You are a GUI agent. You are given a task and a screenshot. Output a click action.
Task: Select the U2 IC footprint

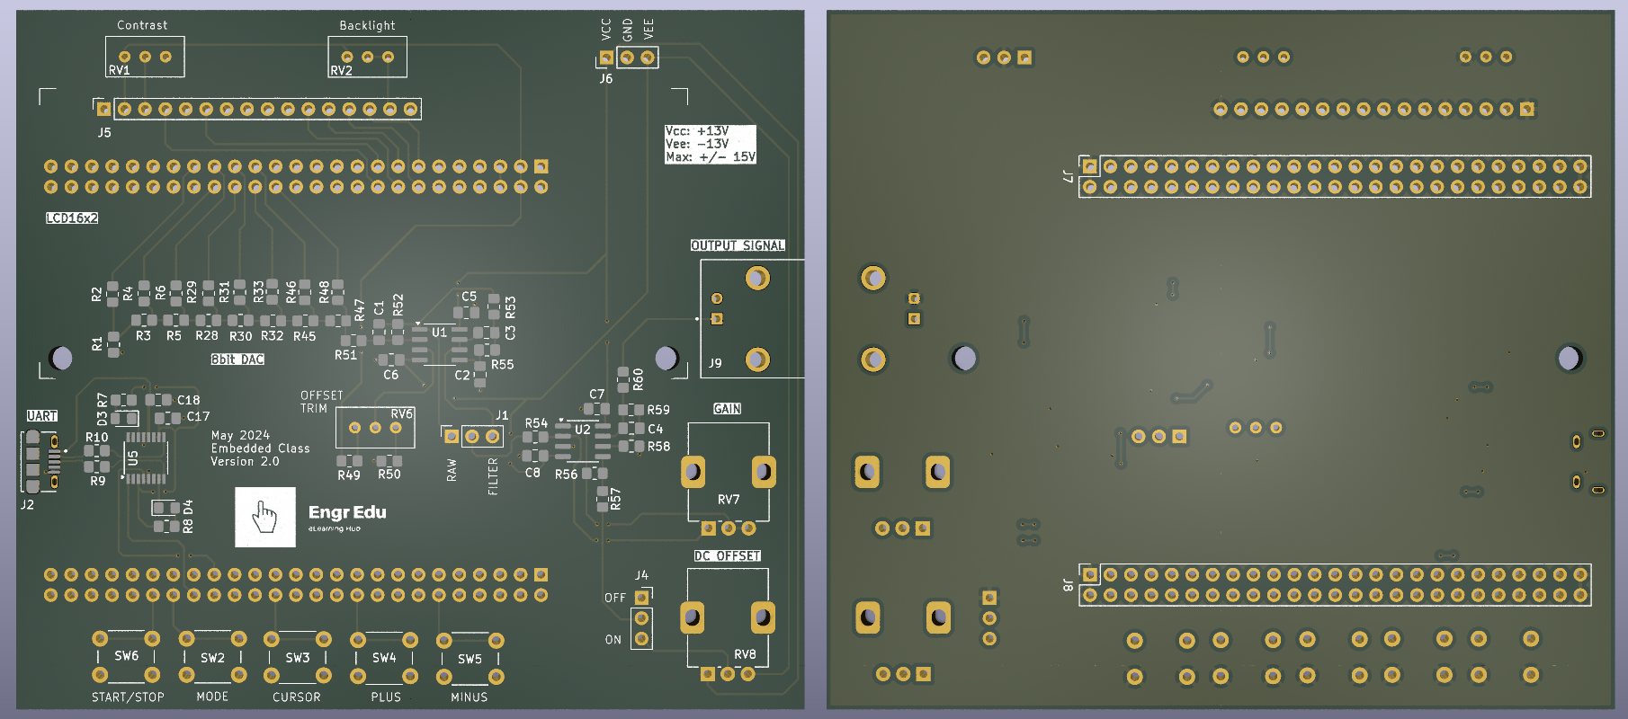click(583, 440)
